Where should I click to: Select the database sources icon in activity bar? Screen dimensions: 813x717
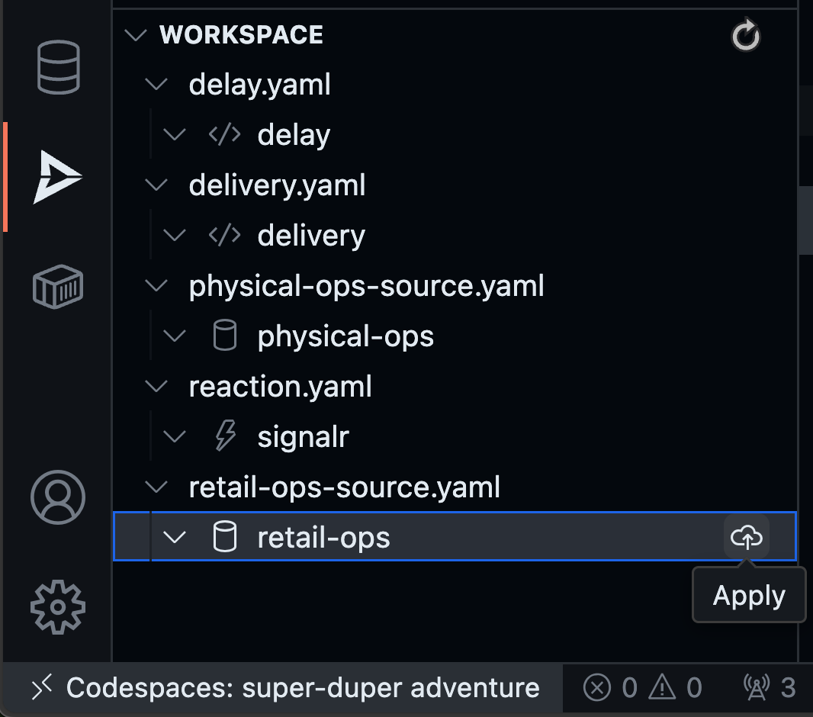pos(57,68)
